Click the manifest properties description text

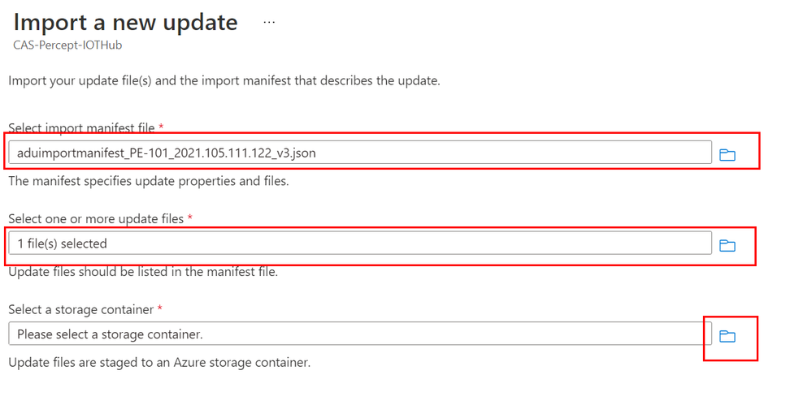pyautogui.click(x=148, y=182)
